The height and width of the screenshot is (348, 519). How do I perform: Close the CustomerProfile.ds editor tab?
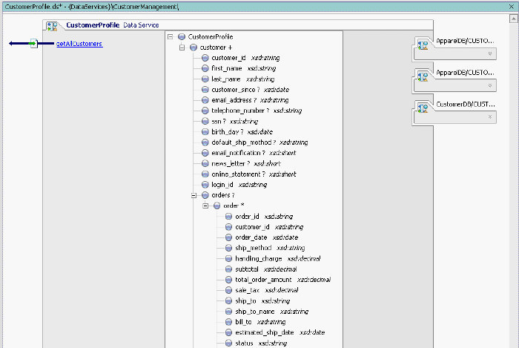(x=512, y=7)
